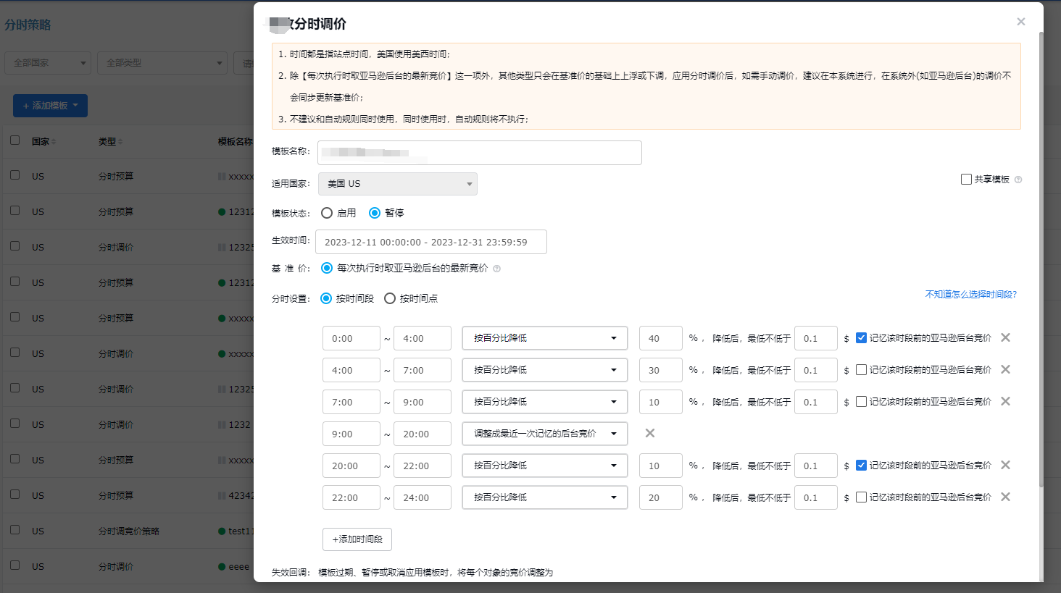Remove the 9:00 ~ 20:00 time period row
Viewport: 1061px width, 593px height.
(x=650, y=433)
